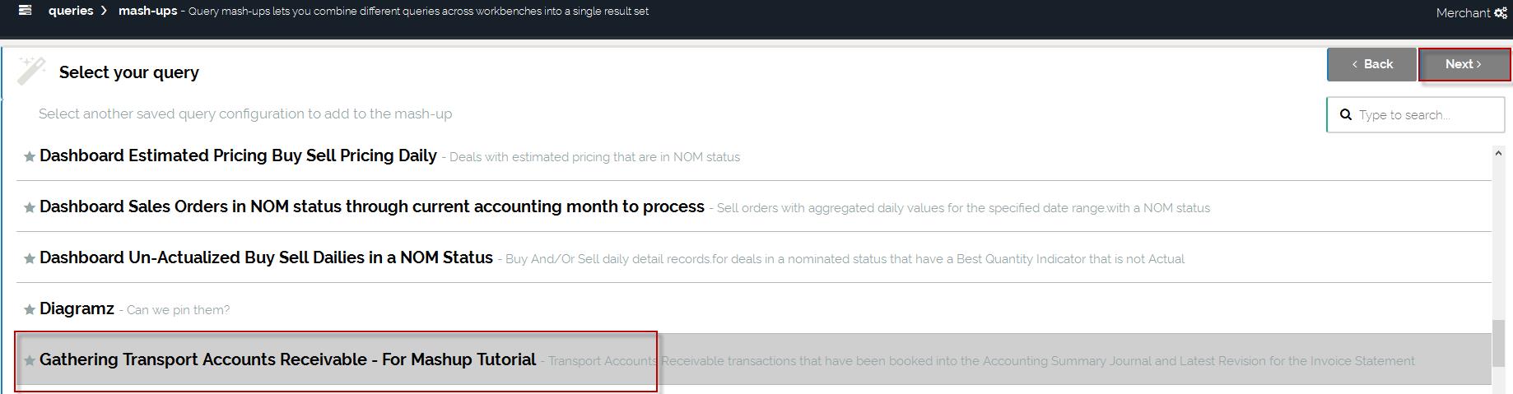The image size is (1513, 394).
Task: Star the Dashboard Estimated Pricing Buy Sell query
Action: pyautogui.click(x=30, y=157)
